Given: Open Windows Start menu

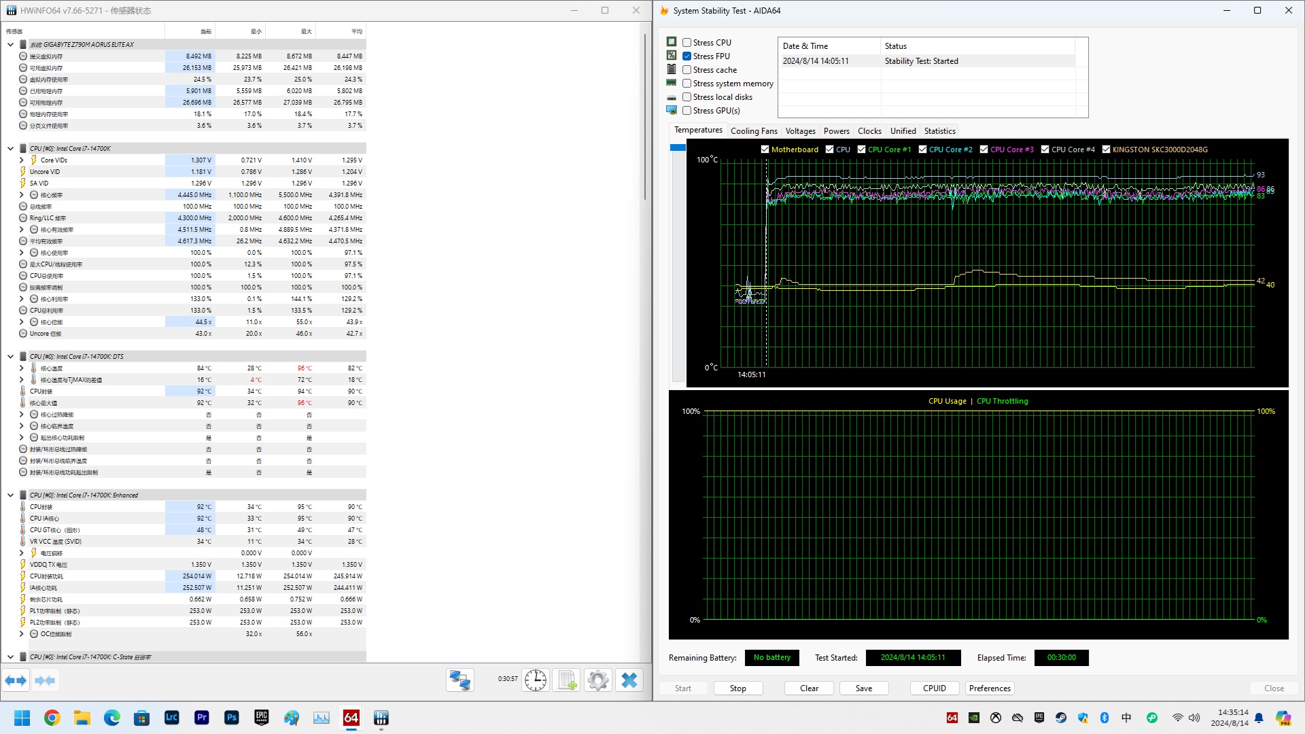Looking at the screenshot, I should pos(22,718).
